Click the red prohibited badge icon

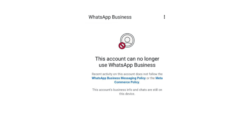point(122,46)
